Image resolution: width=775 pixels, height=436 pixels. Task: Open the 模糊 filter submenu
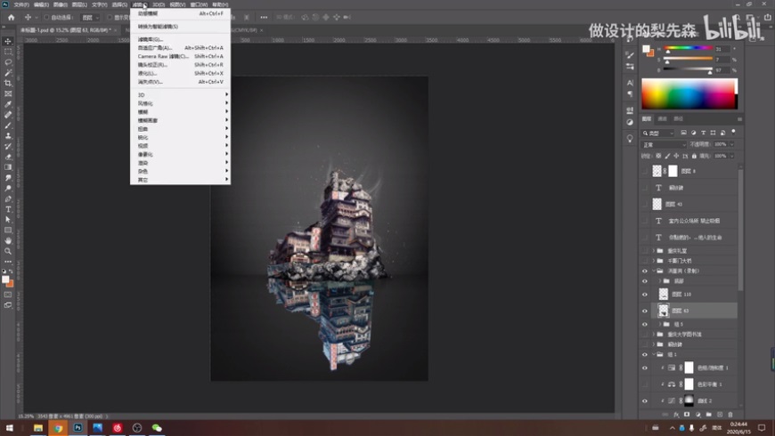143,112
